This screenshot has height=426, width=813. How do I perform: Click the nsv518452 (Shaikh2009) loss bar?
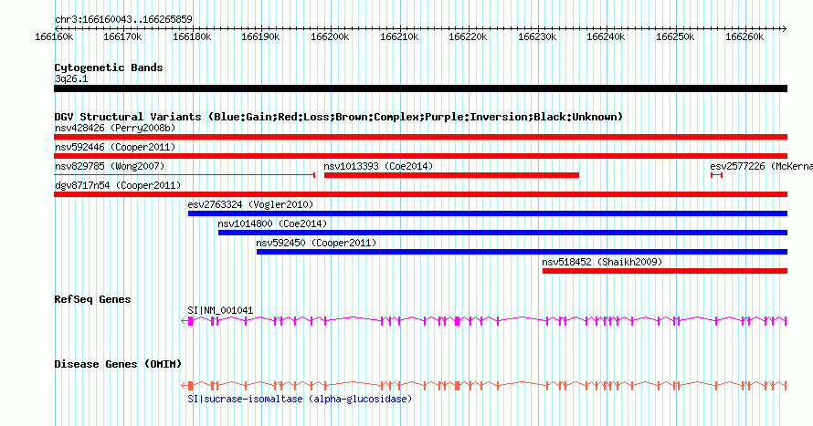[665, 271]
